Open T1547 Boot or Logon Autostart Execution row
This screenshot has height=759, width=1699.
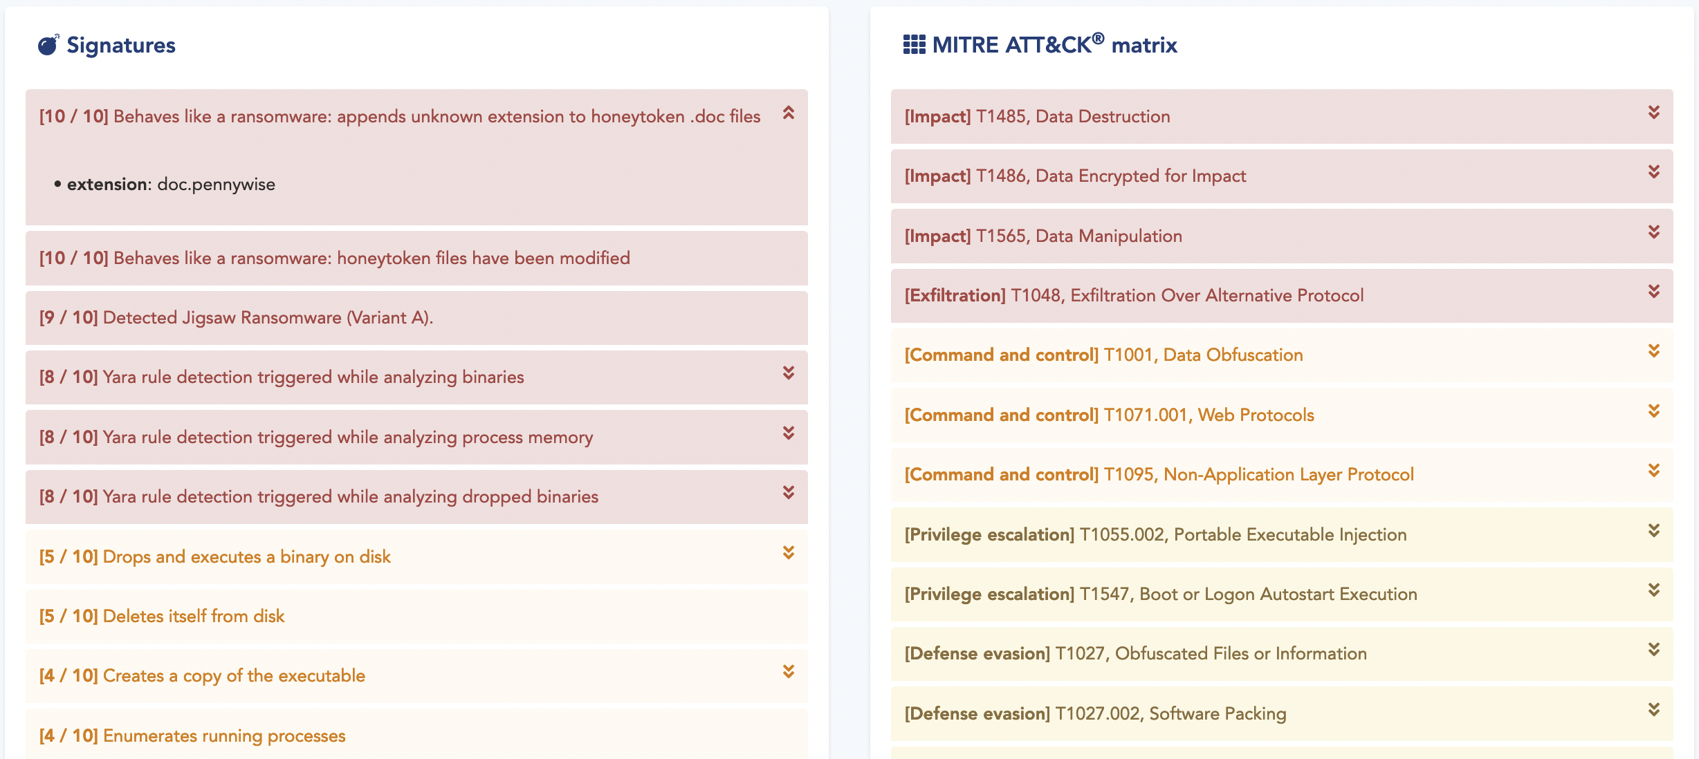pyautogui.click(x=1160, y=594)
